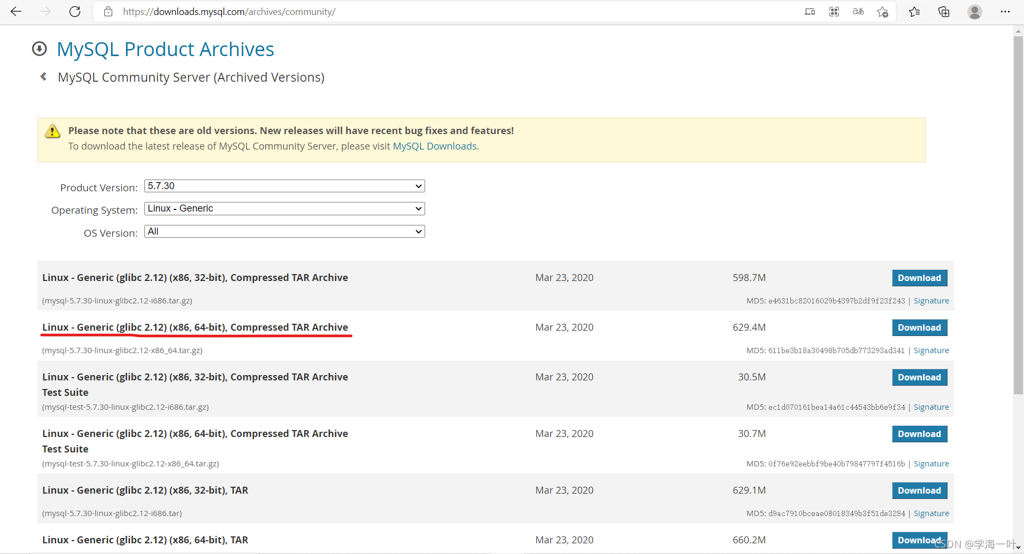Click filename mysql-5.7.30-linux-glibc2.12-i686.tar
The width and height of the screenshot is (1024, 554).
pyautogui.click(x=112, y=513)
